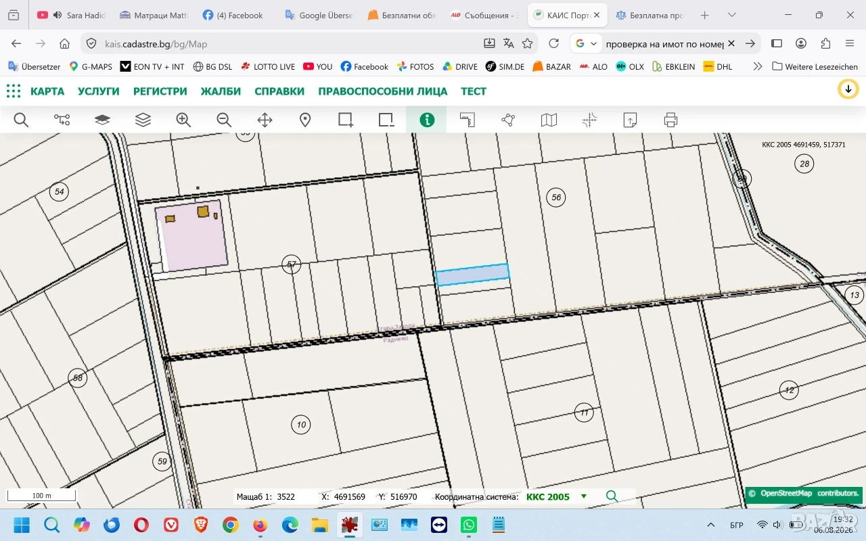Toggle the remove-from-selection rectangle tool

tap(386, 120)
